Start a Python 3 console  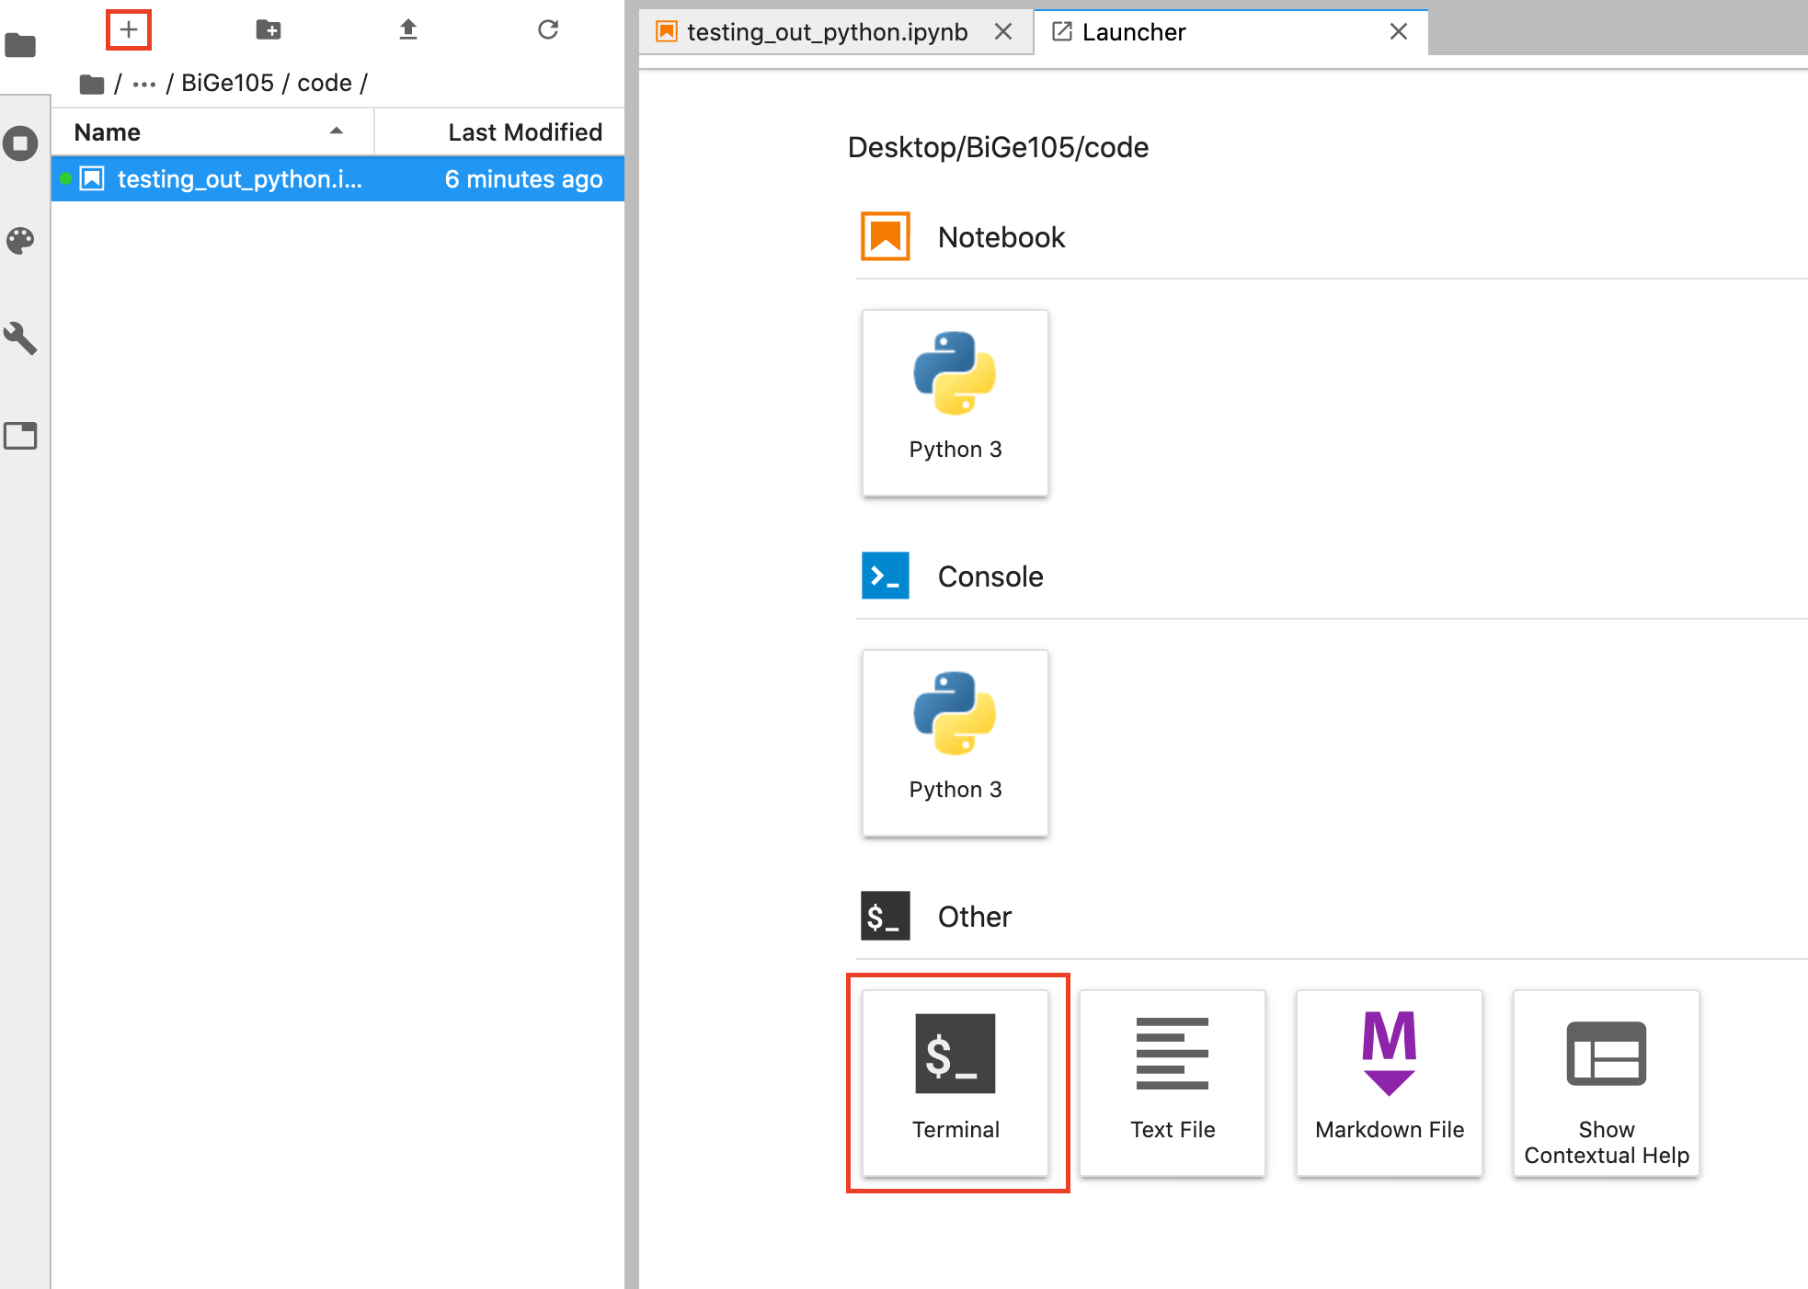point(955,743)
